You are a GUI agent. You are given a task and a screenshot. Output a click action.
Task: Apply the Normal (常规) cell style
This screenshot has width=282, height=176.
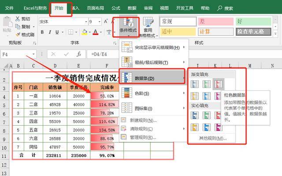click(x=178, y=22)
